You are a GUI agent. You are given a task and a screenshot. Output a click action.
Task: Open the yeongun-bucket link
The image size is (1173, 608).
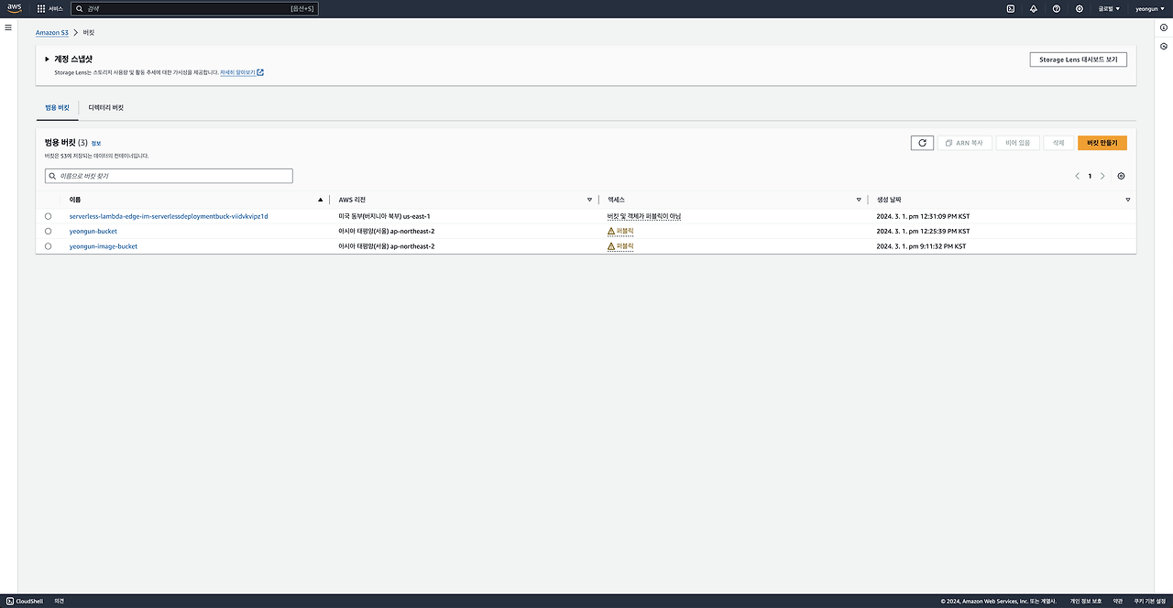click(93, 231)
